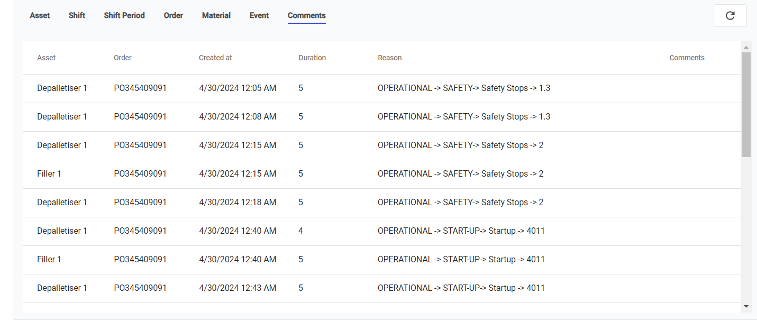The height and width of the screenshot is (321, 757).
Task: Open the Material tab
Action: click(x=216, y=15)
